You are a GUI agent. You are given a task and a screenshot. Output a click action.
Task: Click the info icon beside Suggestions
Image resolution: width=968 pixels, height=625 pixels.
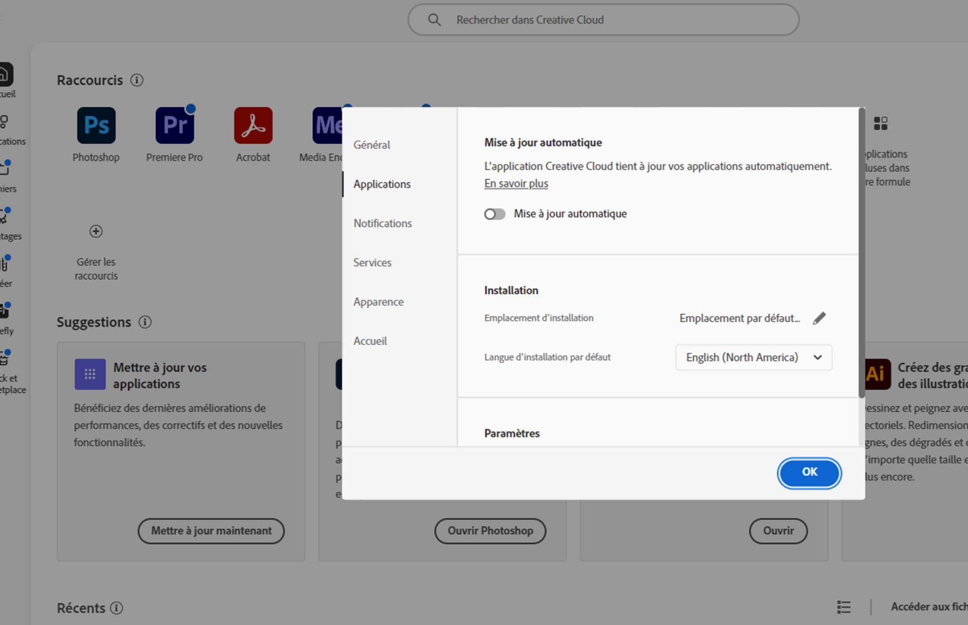click(x=145, y=322)
